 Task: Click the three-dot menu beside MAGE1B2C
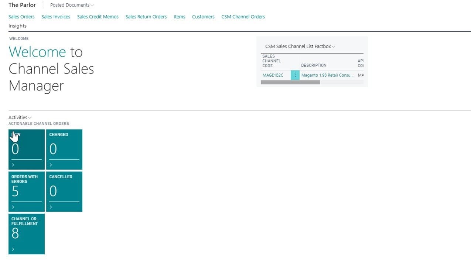coord(295,75)
